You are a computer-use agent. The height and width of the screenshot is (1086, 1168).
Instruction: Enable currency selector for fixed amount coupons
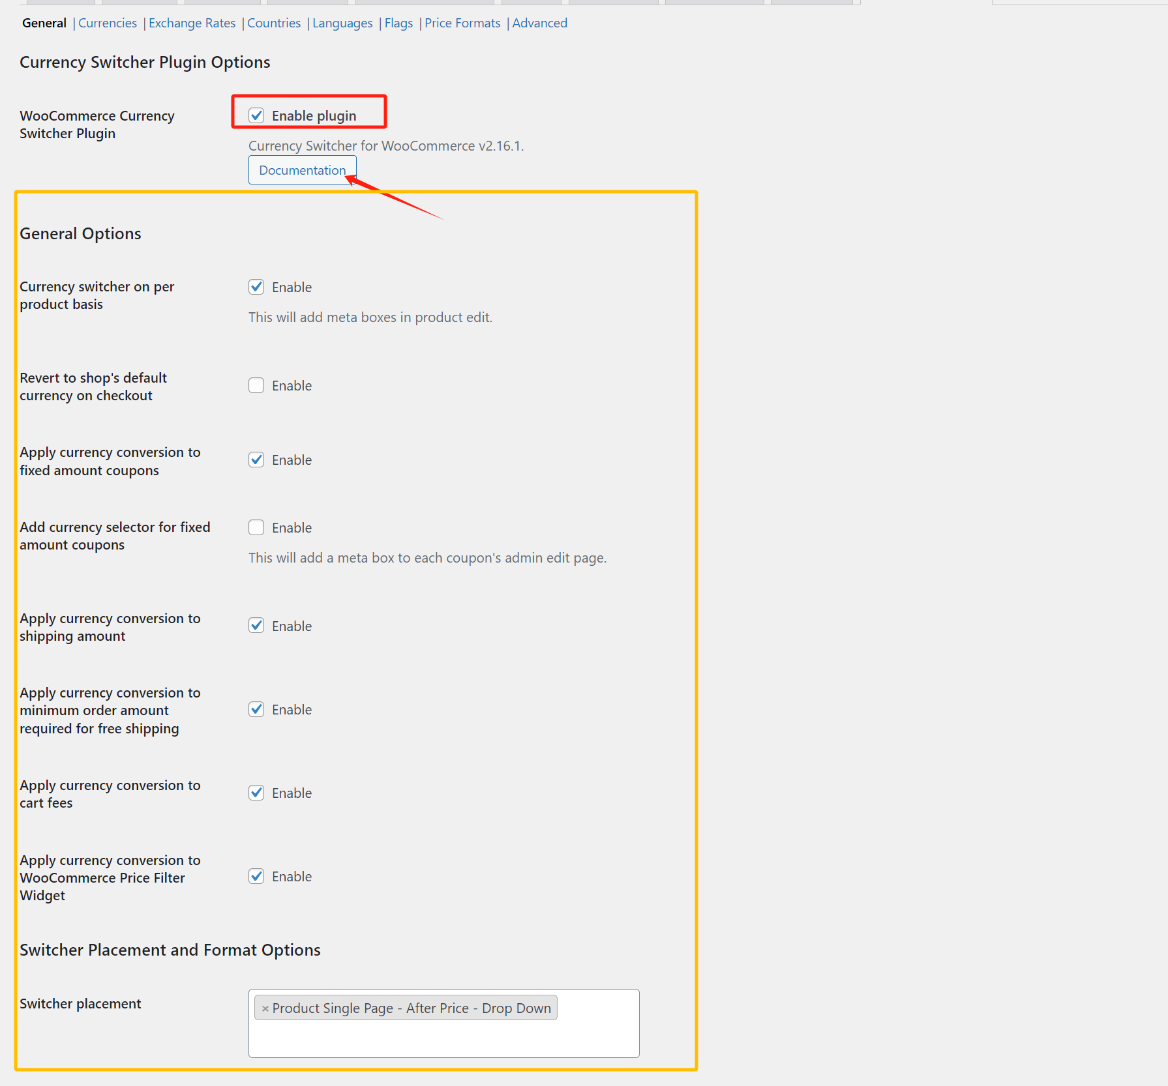coord(256,527)
